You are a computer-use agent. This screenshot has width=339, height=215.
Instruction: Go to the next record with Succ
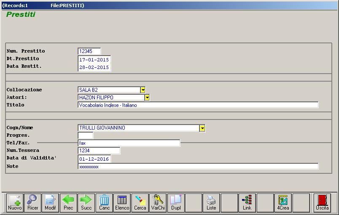pos(86,203)
